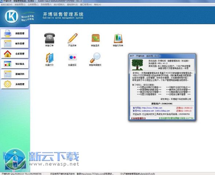This screenshot has height=175, width=215.
Task: Click the calendar icon beside 基础资料
Action: (8, 74)
